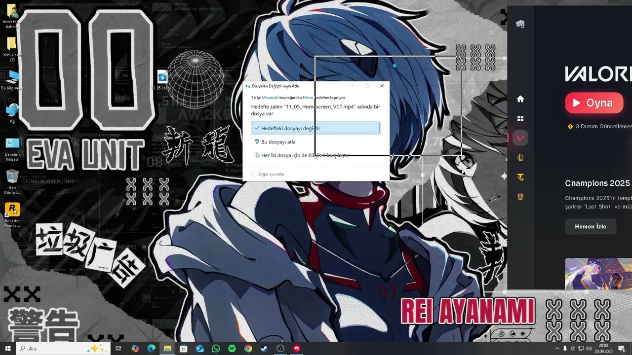Watch Champions 2025 with Hemen İzle

click(x=591, y=227)
